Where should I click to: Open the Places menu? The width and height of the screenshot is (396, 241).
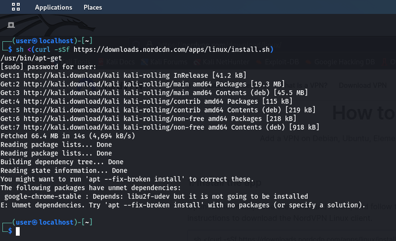(93, 7)
